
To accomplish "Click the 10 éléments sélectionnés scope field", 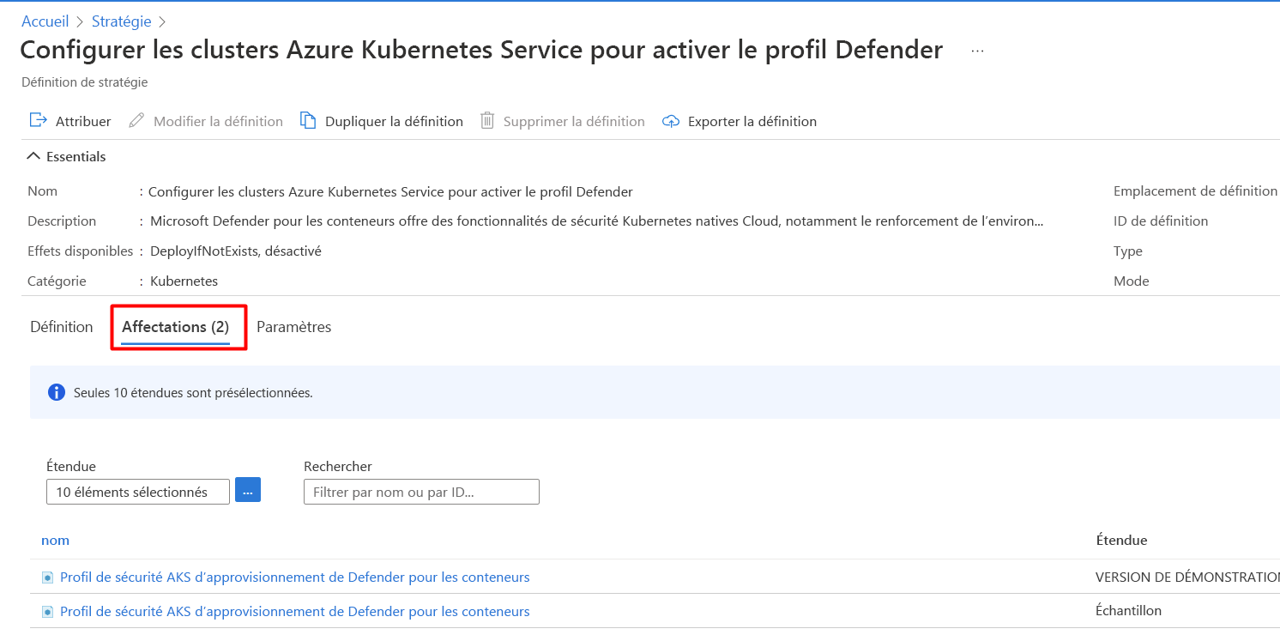I will 138,492.
